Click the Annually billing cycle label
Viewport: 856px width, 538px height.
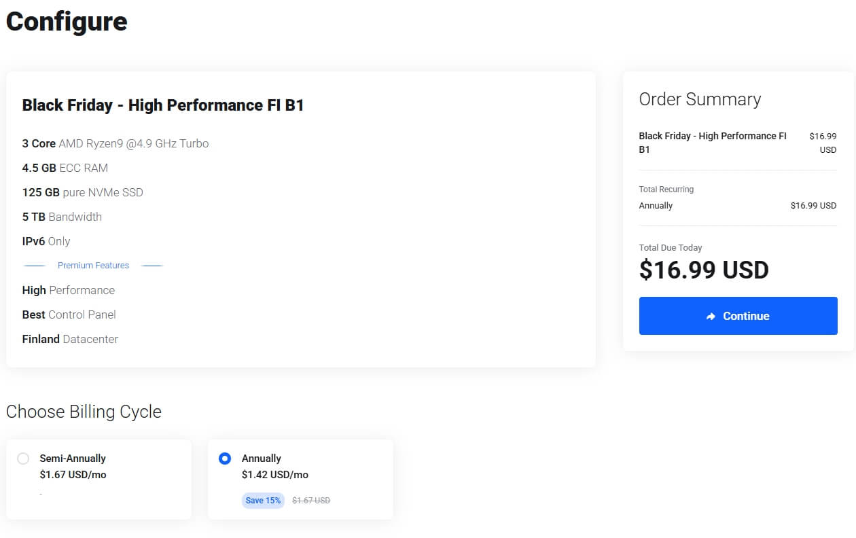(262, 459)
